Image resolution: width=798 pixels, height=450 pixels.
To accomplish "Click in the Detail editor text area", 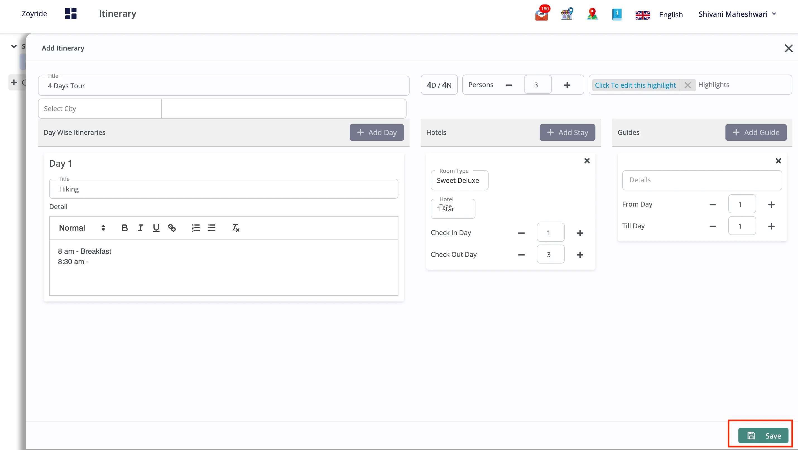I will (223, 267).
